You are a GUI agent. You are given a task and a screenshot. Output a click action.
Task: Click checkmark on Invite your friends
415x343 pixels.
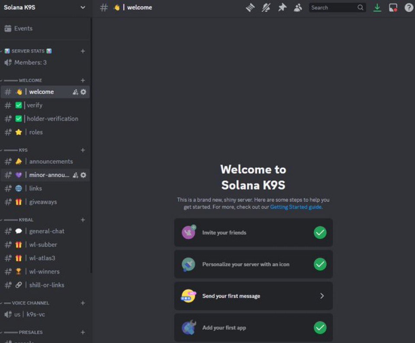click(320, 232)
